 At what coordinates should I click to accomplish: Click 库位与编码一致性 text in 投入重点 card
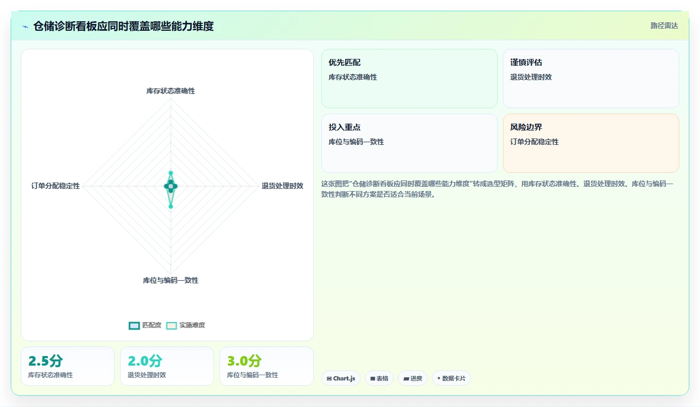pos(356,142)
